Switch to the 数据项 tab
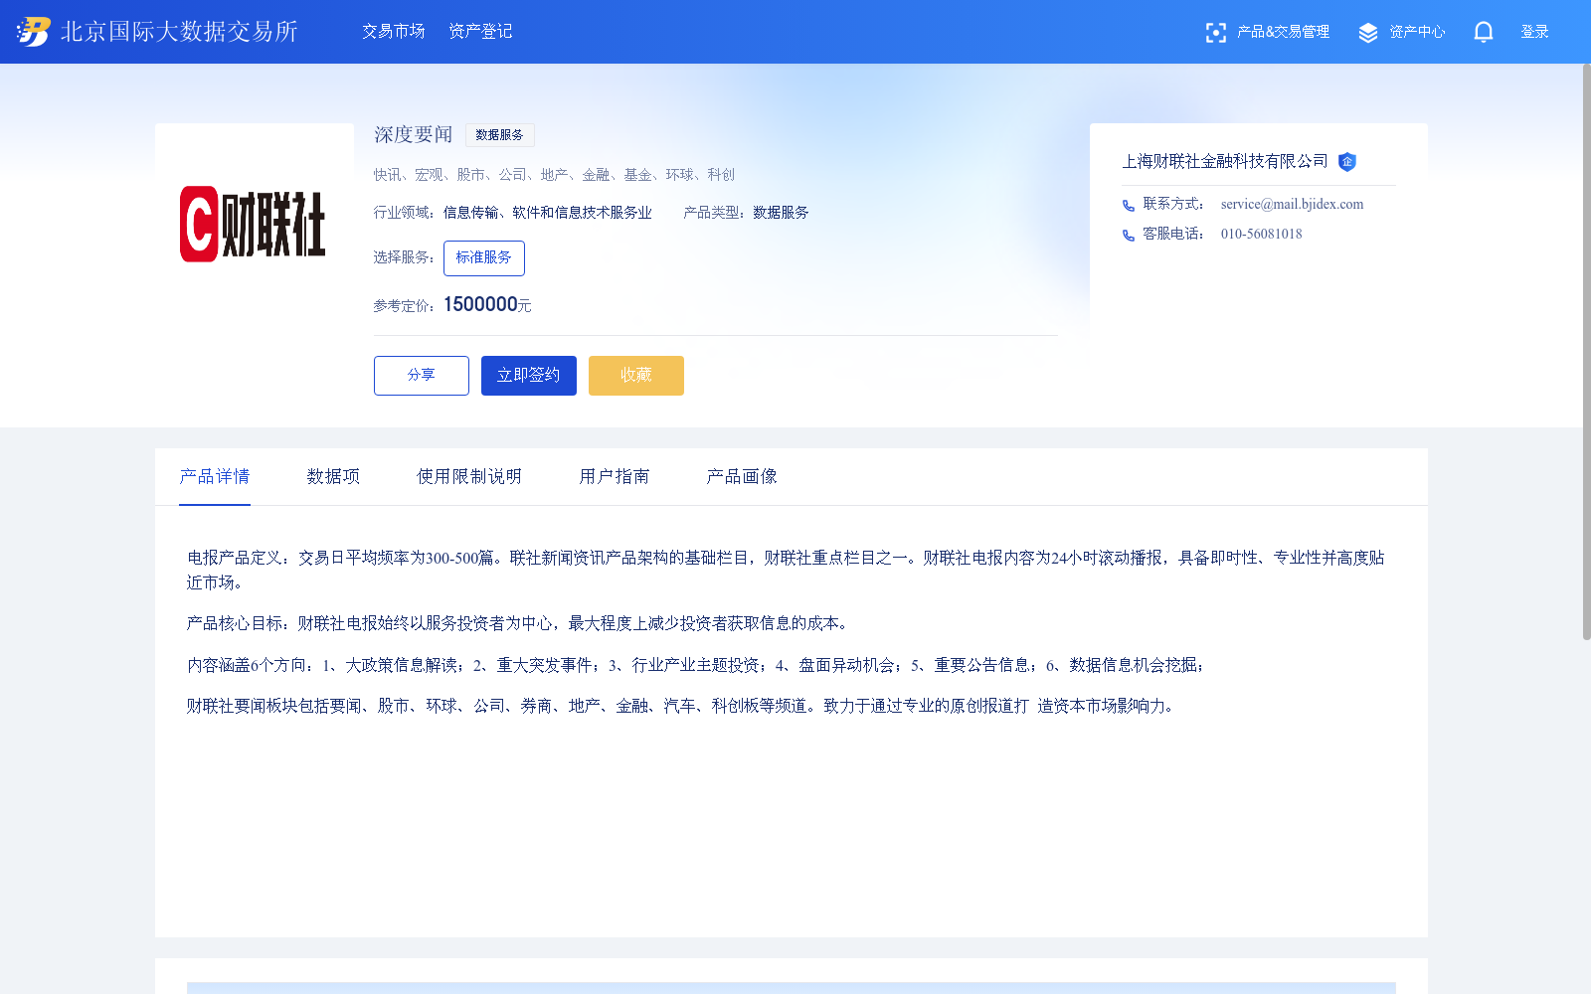 [x=333, y=477]
